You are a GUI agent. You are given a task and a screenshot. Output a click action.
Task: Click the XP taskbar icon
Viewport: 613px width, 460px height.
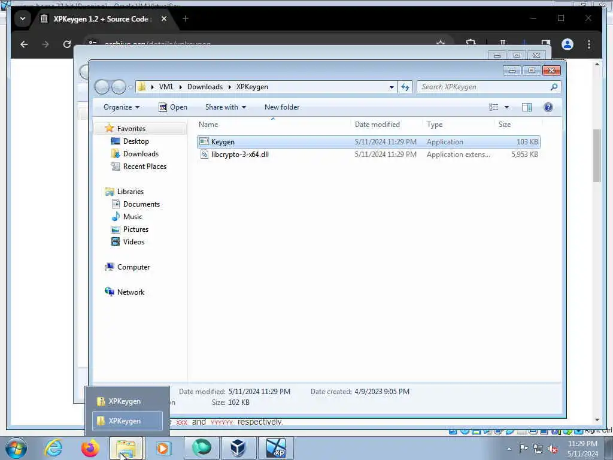point(275,448)
